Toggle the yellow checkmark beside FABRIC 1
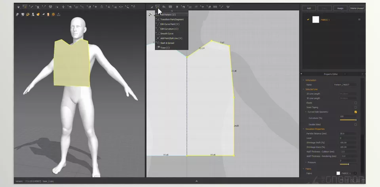Viewport: 380px width, 187px height. point(308,19)
